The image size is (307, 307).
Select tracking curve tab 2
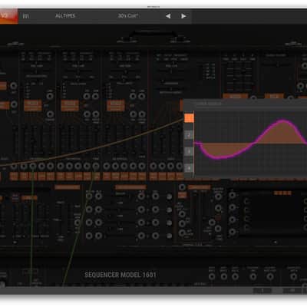189,135
